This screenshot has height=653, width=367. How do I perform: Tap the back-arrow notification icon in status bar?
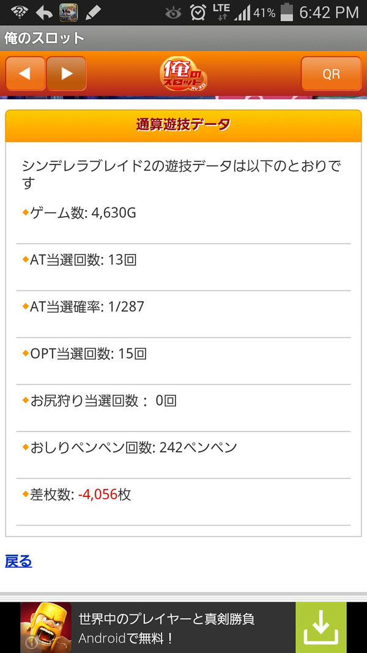44,13
